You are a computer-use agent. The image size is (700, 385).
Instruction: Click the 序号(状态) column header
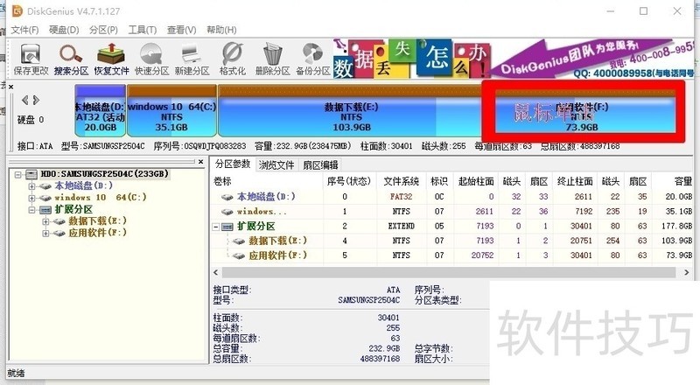click(348, 181)
